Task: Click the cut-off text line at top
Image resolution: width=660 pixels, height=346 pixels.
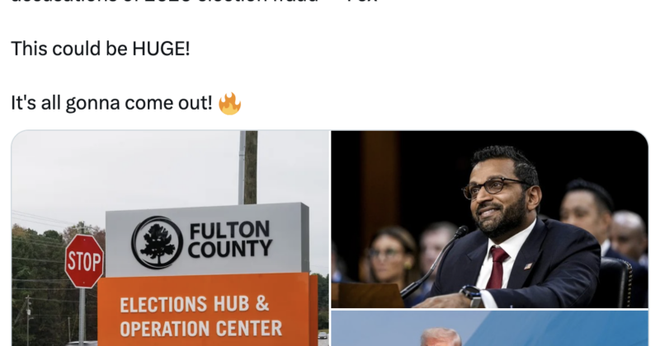Action: [194, 2]
